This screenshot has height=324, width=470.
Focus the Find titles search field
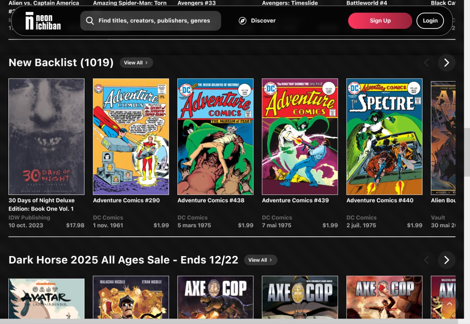(x=154, y=21)
